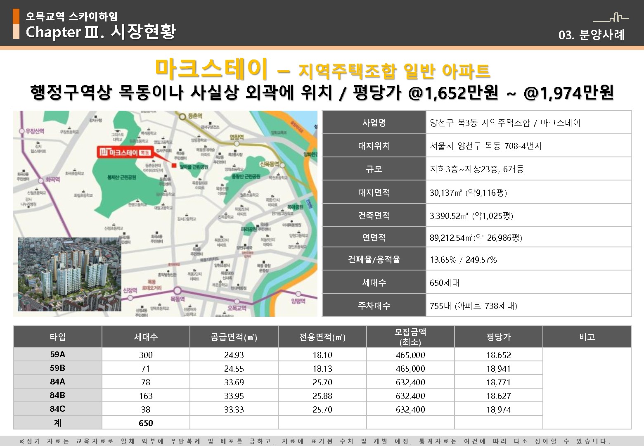
Task: Click the total '650' cell
Action: [146, 423]
